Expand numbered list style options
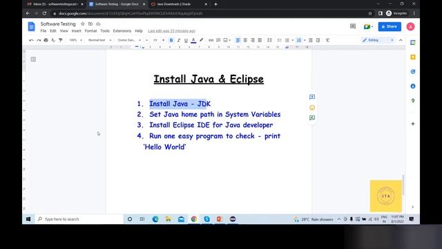The image size is (442, 249). tap(305, 40)
